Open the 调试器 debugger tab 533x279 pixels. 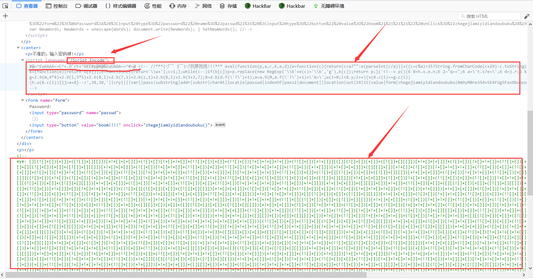87,6
